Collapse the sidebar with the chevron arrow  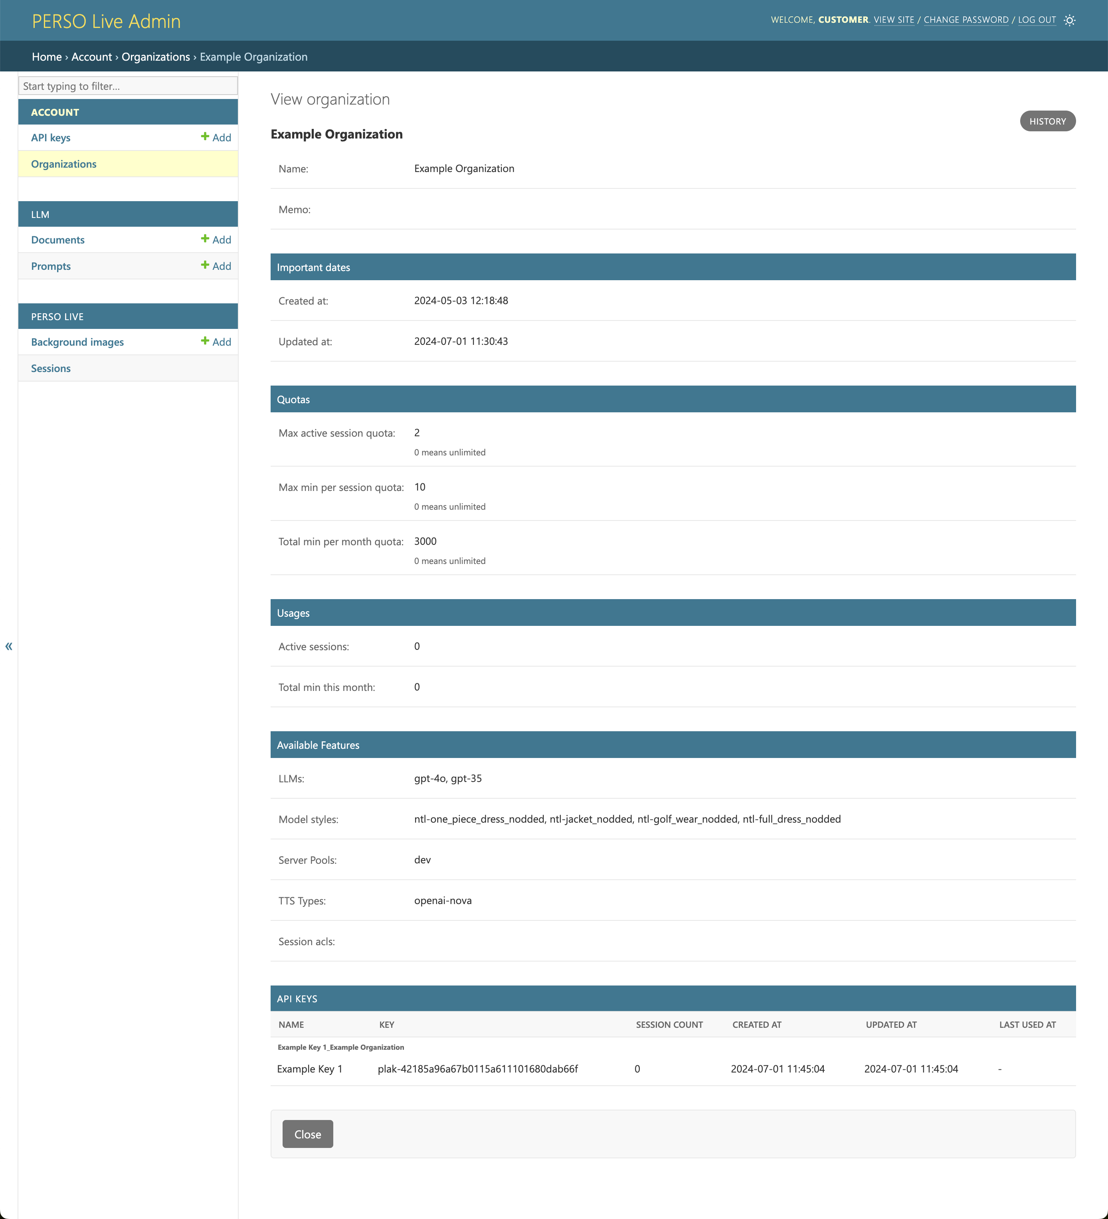click(x=8, y=646)
